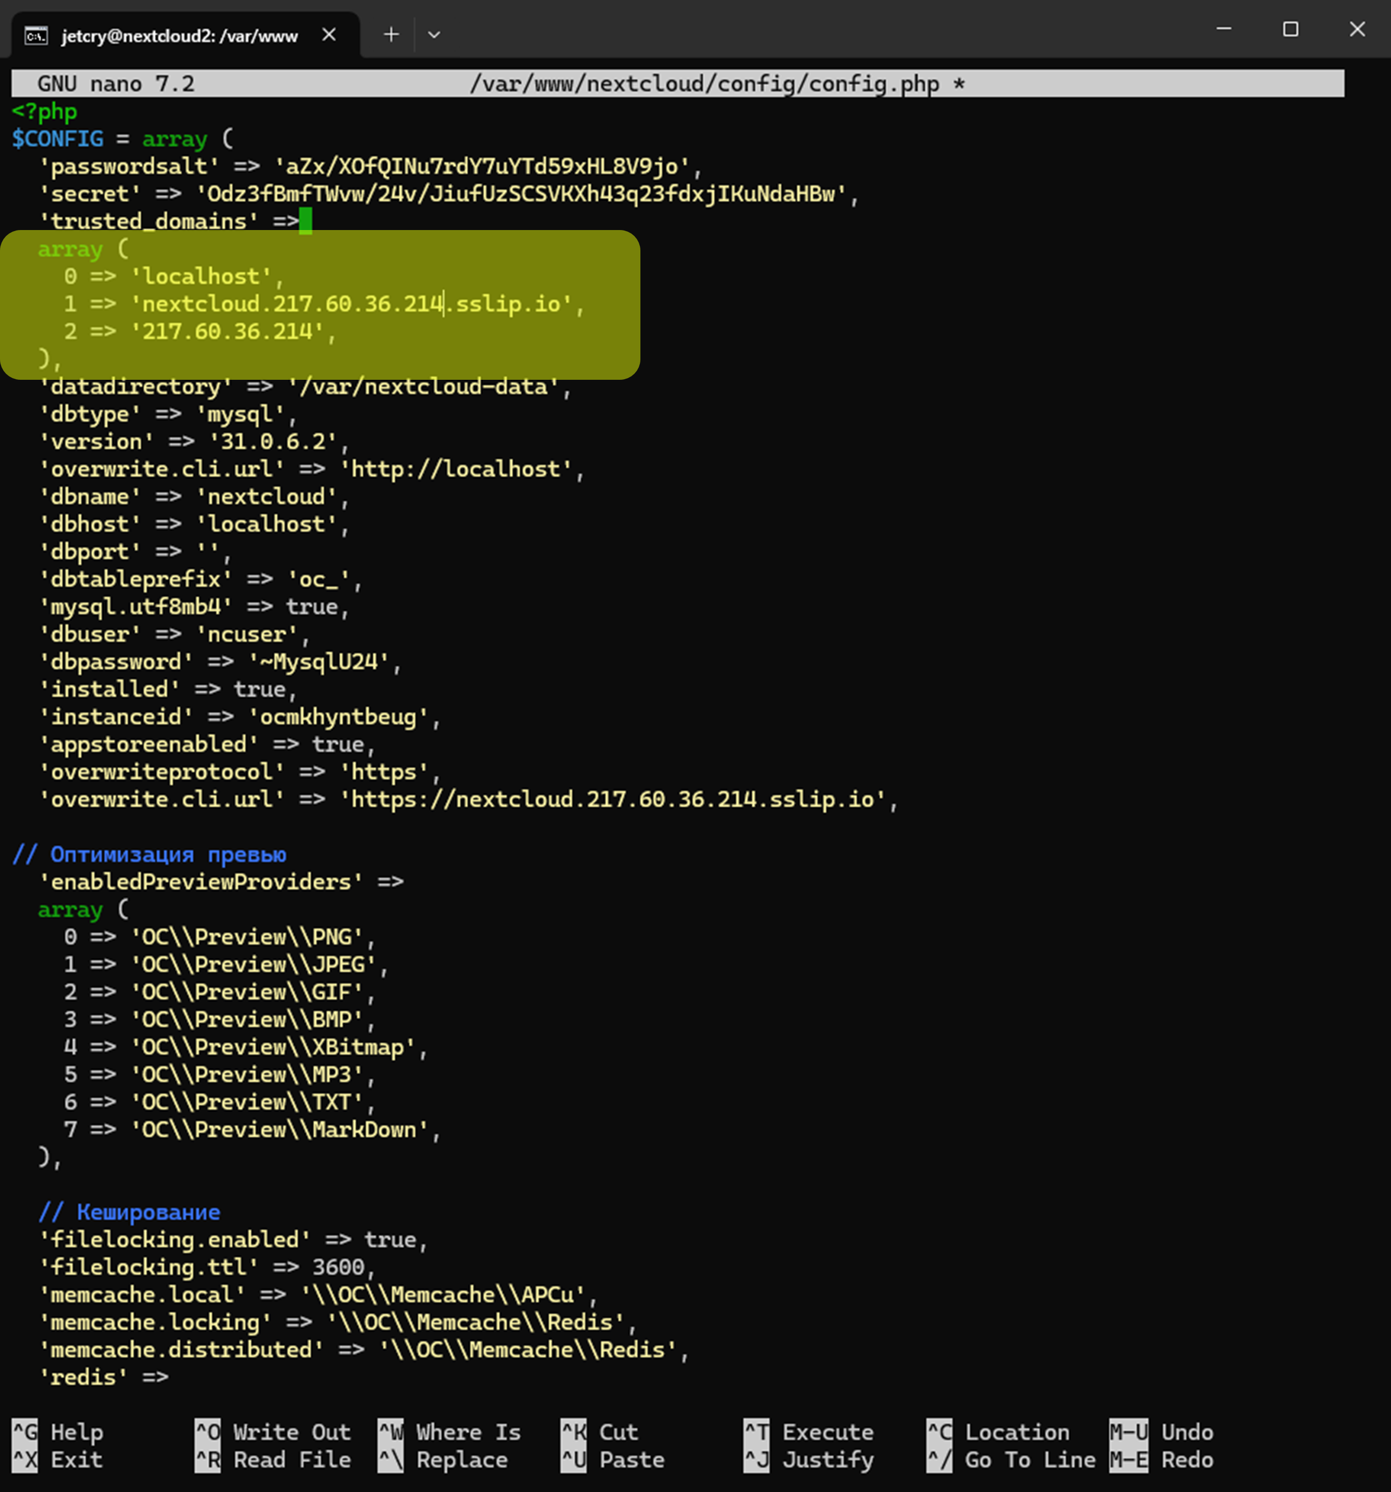Click the ^C Location shortcut
This screenshot has height=1492, width=1391.
[999, 1432]
